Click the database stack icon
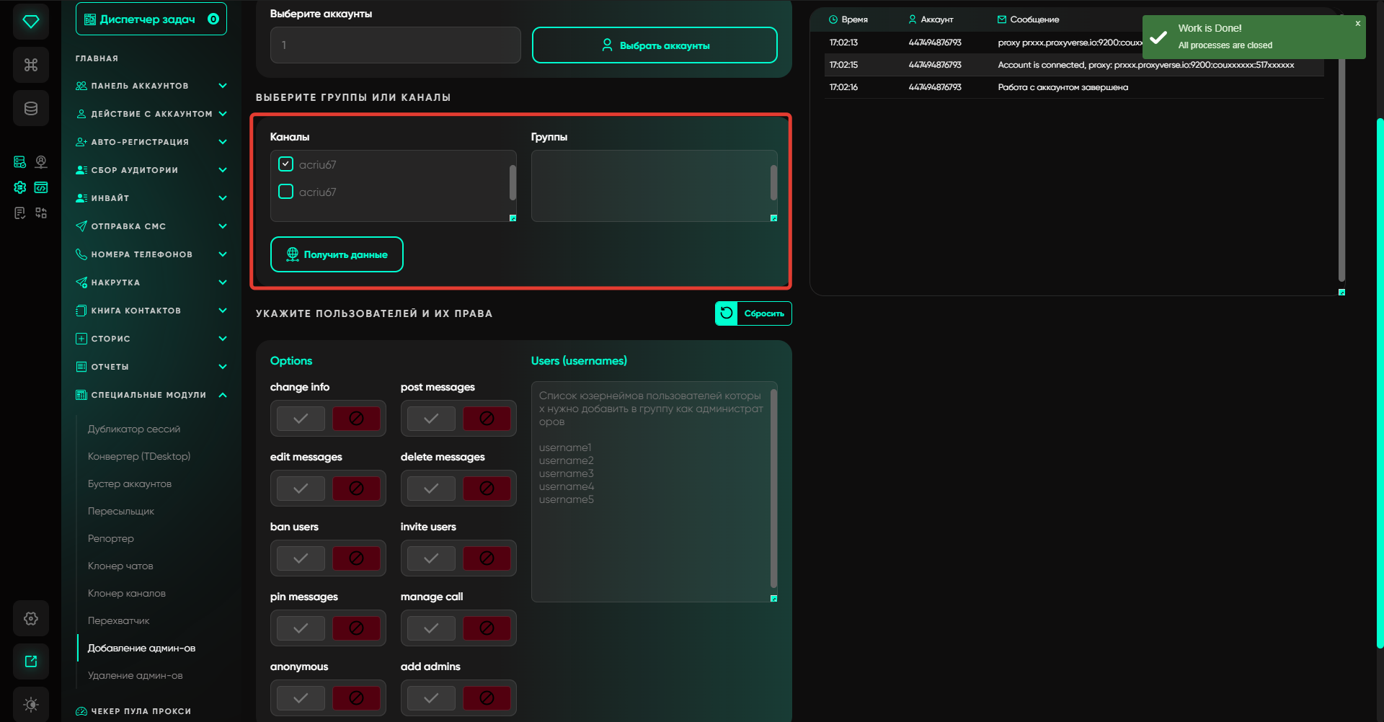 pyautogui.click(x=31, y=109)
